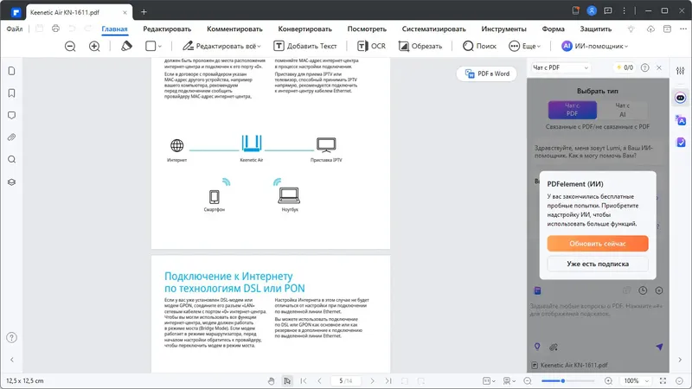Image resolution: width=692 pixels, height=389 pixels.
Task: Select the hand pan tool
Action: (272, 380)
